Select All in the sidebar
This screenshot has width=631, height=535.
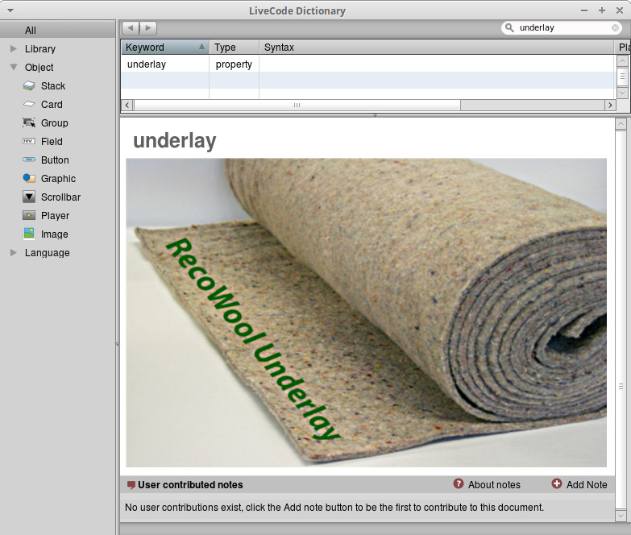tap(31, 31)
